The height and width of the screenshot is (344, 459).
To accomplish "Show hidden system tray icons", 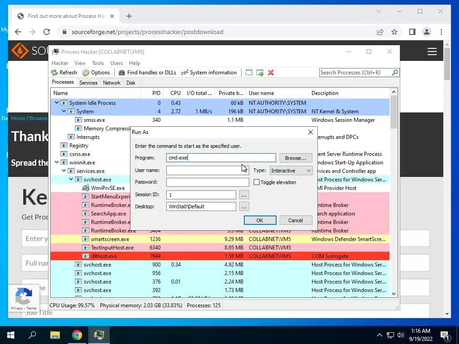I will click(x=379, y=335).
